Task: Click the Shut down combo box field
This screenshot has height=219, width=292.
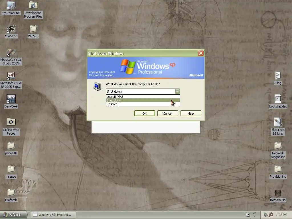Action: coord(143,92)
